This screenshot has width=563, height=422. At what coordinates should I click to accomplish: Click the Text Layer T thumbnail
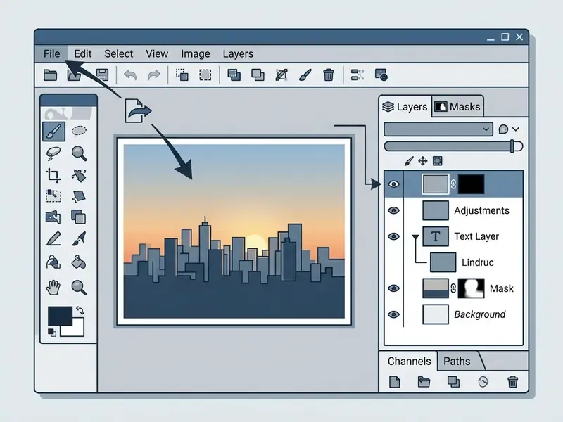[436, 236]
